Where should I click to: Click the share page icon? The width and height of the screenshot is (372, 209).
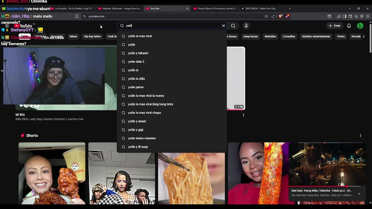[273, 16]
